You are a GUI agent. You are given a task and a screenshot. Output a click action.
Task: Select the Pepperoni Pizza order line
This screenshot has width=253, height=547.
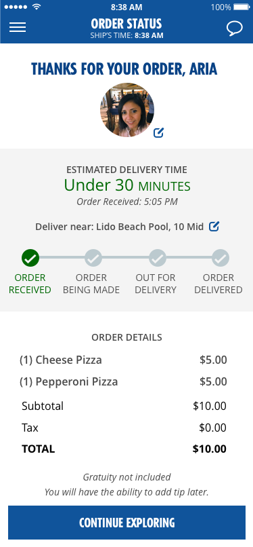point(123,381)
